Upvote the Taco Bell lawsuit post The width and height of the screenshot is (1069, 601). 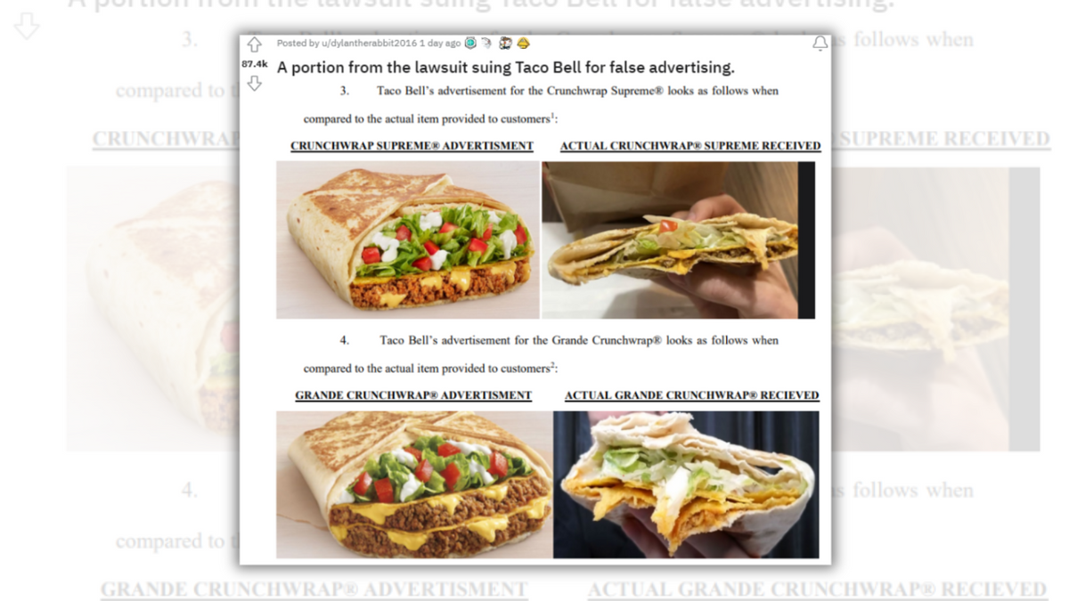pos(255,45)
